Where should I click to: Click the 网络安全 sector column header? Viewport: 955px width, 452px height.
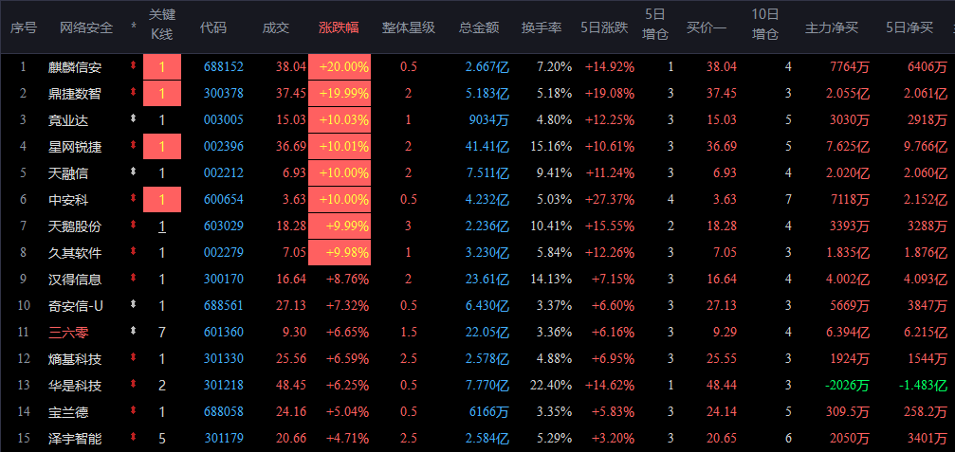coord(86,28)
